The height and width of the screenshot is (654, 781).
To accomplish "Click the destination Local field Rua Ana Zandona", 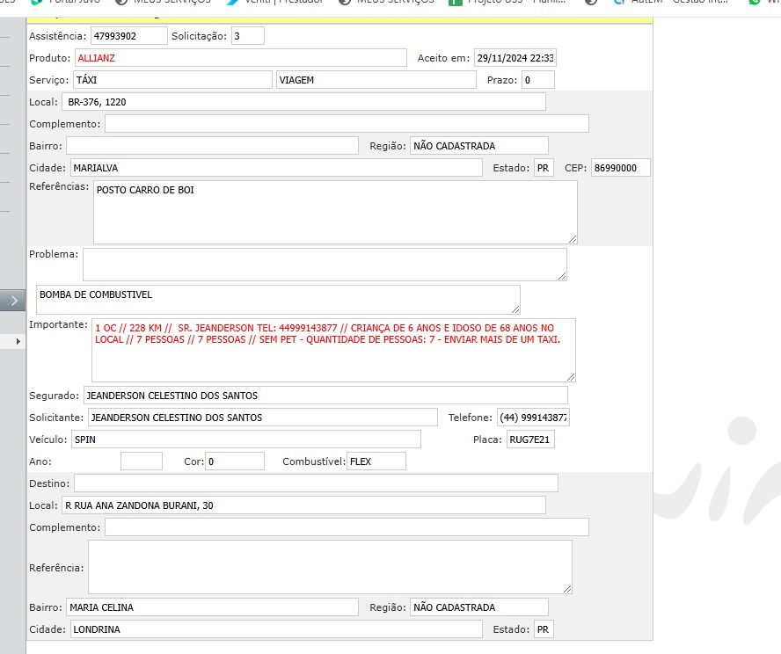I will coord(303,505).
